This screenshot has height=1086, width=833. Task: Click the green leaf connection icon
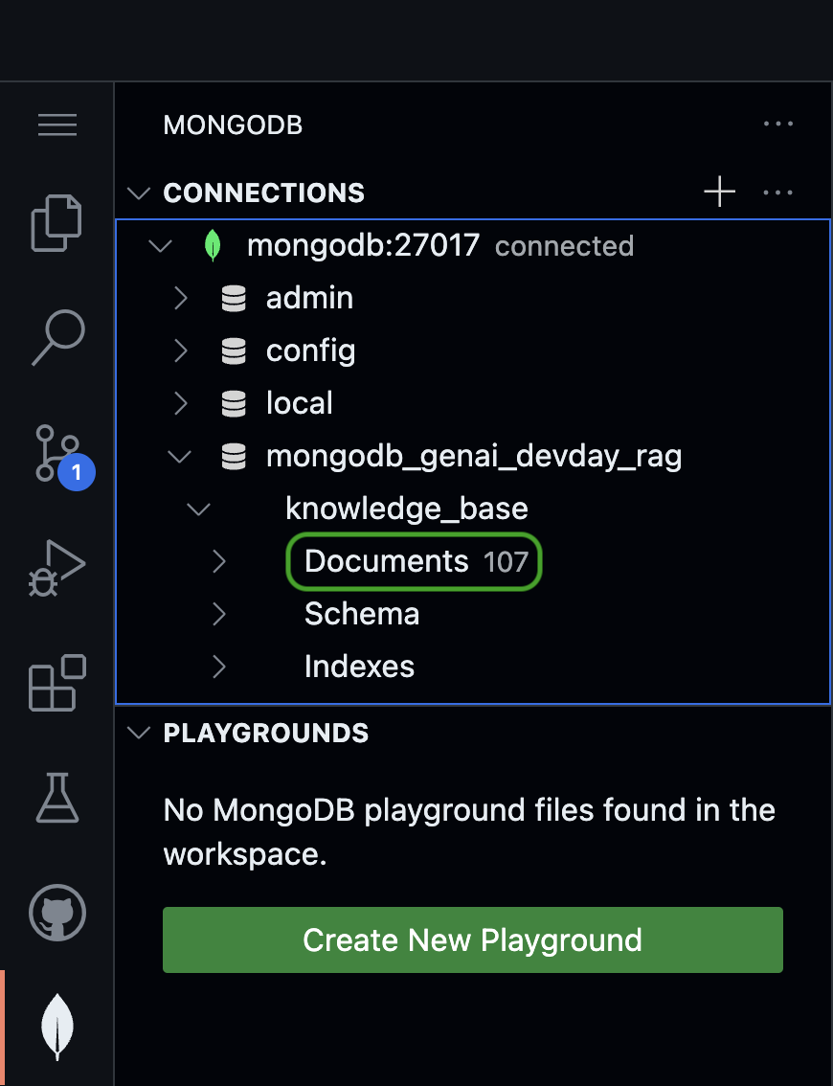(x=214, y=246)
